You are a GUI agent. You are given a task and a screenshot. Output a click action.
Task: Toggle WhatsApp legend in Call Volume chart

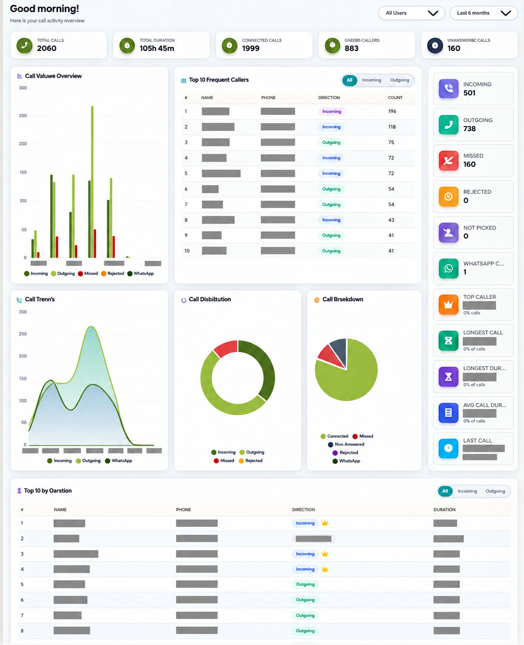pyautogui.click(x=141, y=273)
